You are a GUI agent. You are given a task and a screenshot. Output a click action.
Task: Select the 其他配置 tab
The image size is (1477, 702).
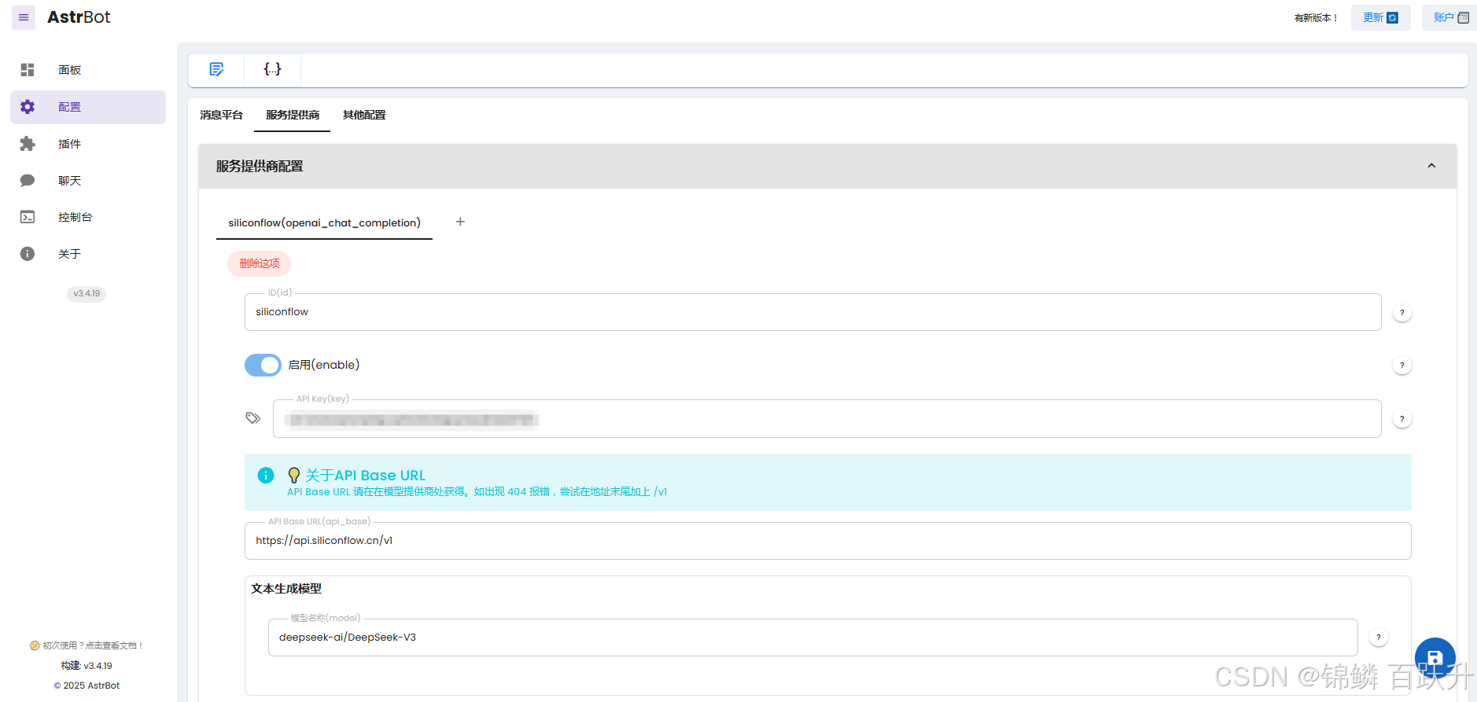point(364,115)
